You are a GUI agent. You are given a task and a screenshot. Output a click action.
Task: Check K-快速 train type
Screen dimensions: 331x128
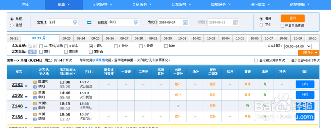pyautogui.click(x=141, y=46)
